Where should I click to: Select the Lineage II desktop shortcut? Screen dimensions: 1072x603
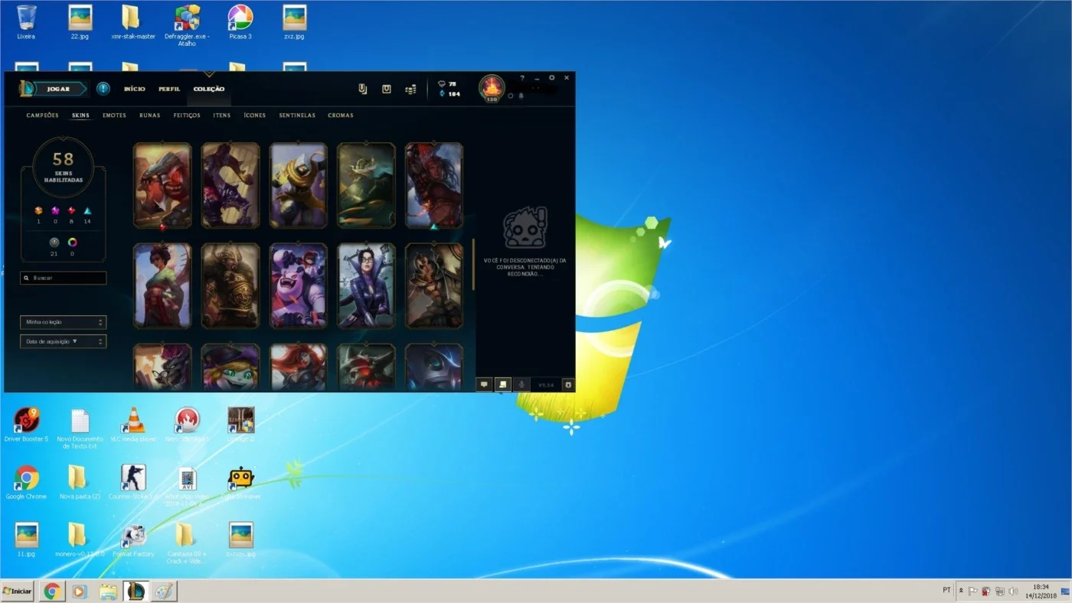240,425
